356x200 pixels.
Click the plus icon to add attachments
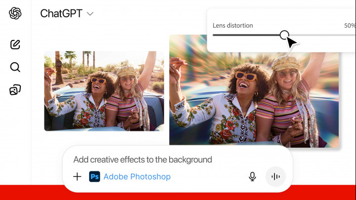click(x=77, y=177)
